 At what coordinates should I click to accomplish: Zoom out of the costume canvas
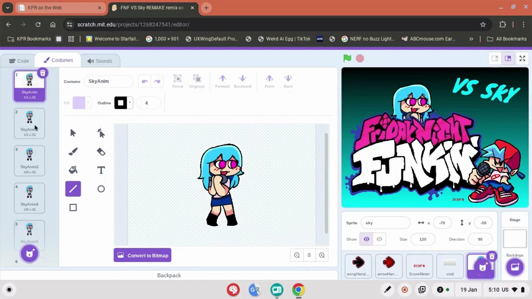297,255
